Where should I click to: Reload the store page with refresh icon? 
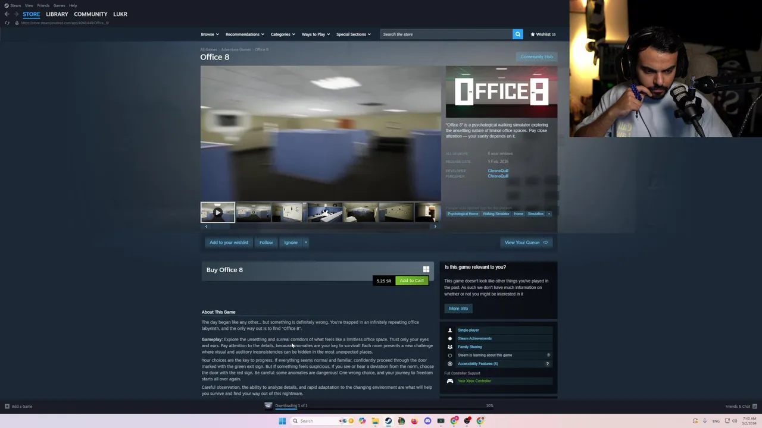(7, 23)
